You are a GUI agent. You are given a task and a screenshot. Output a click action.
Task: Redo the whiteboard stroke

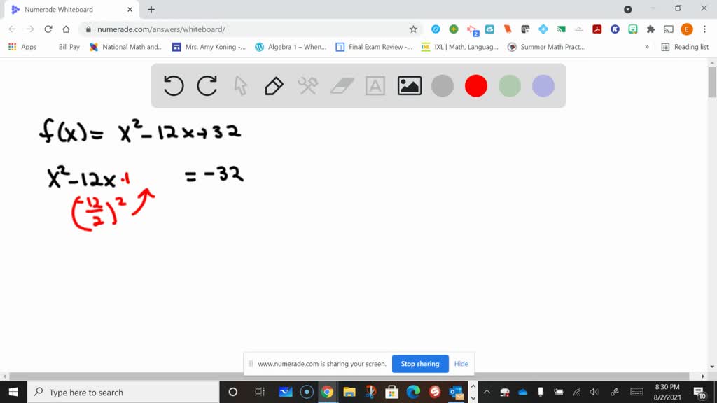pyautogui.click(x=207, y=85)
